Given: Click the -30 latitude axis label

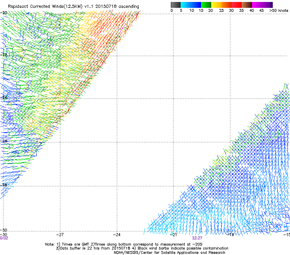Looking at the screenshot, I should (4, 230).
